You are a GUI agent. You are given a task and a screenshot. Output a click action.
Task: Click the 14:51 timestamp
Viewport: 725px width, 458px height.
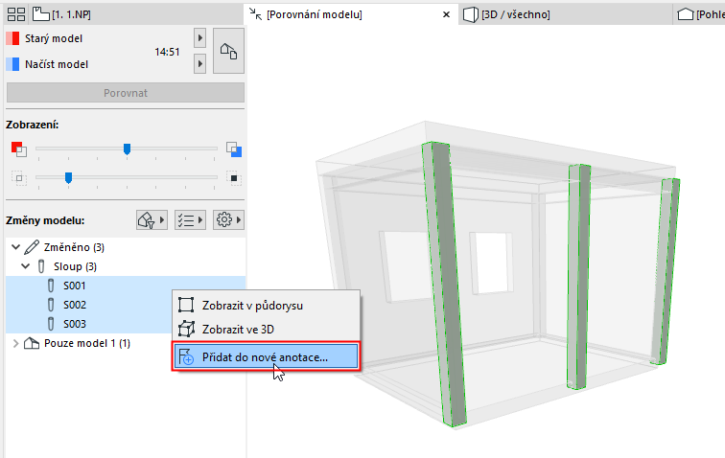click(x=167, y=52)
